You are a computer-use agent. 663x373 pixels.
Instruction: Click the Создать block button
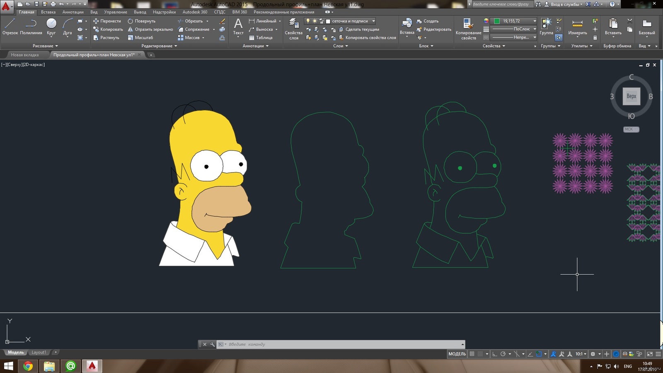427,21
